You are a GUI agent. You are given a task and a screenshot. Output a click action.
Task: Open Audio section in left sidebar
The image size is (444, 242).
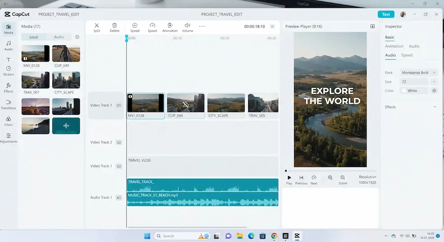pyautogui.click(x=8, y=45)
